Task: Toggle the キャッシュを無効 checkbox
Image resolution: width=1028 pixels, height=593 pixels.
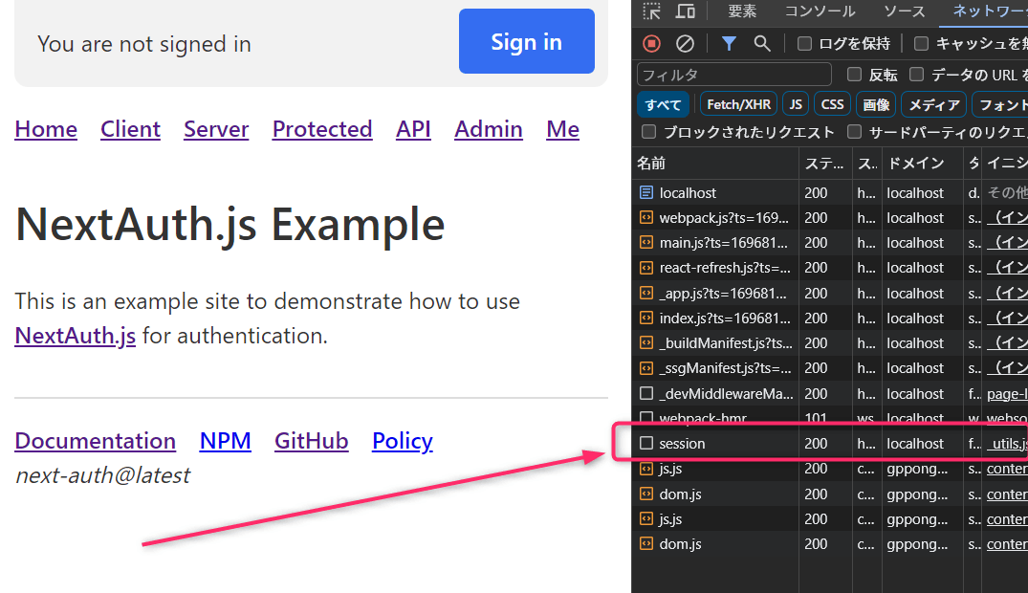Action: (921, 43)
